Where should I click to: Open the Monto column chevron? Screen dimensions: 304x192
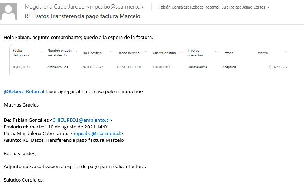tap(286, 52)
